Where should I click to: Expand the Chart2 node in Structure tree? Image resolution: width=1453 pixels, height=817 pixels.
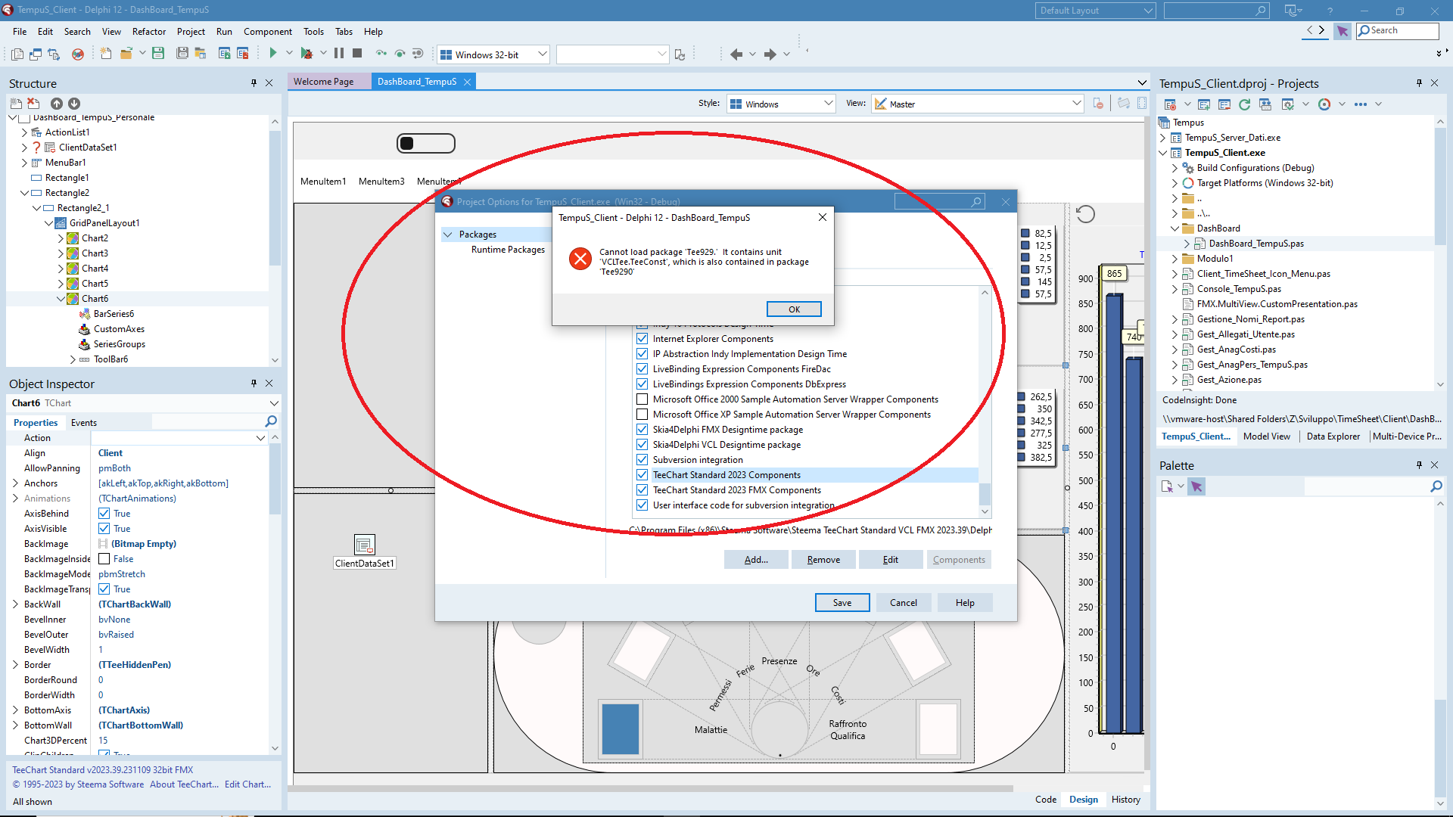coord(61,238)
